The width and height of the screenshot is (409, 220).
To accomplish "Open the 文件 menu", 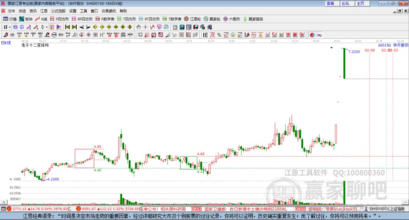I will click(11, 11).
